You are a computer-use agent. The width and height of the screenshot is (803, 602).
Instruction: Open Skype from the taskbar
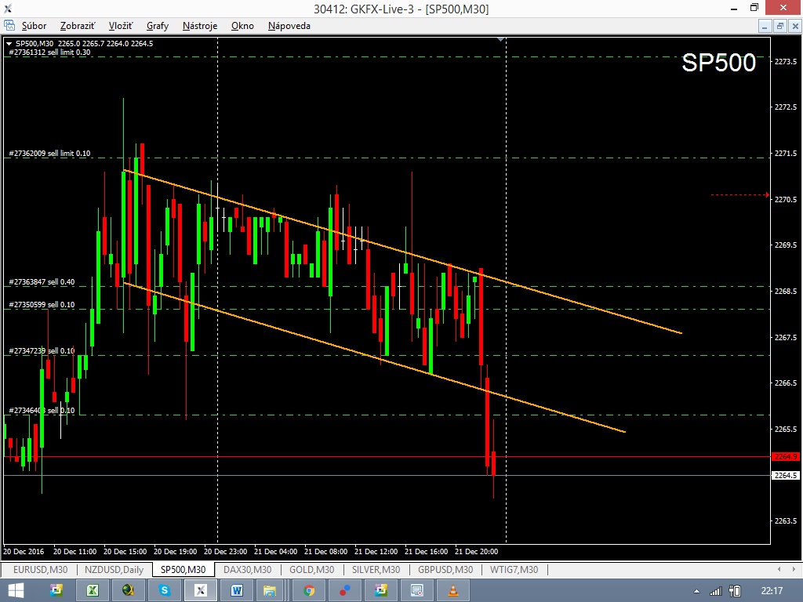165,591
